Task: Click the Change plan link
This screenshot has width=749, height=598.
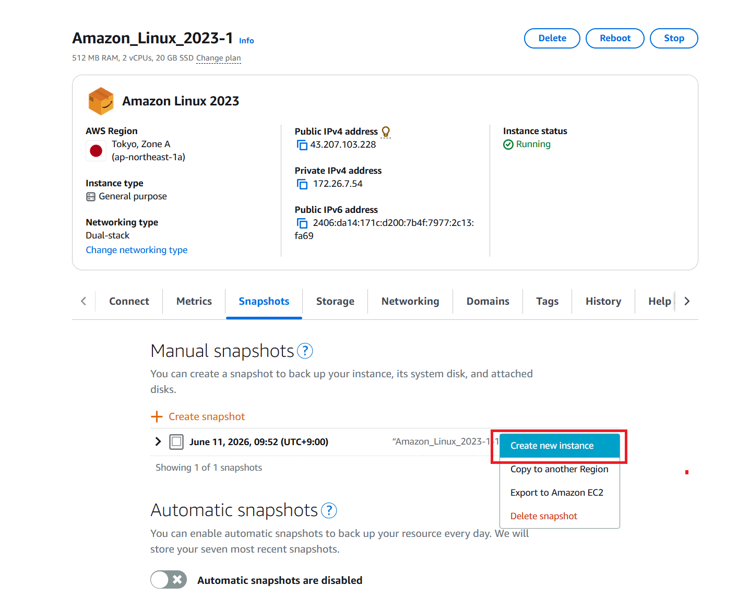Action: pyautogui.click(x=219, y=58)
